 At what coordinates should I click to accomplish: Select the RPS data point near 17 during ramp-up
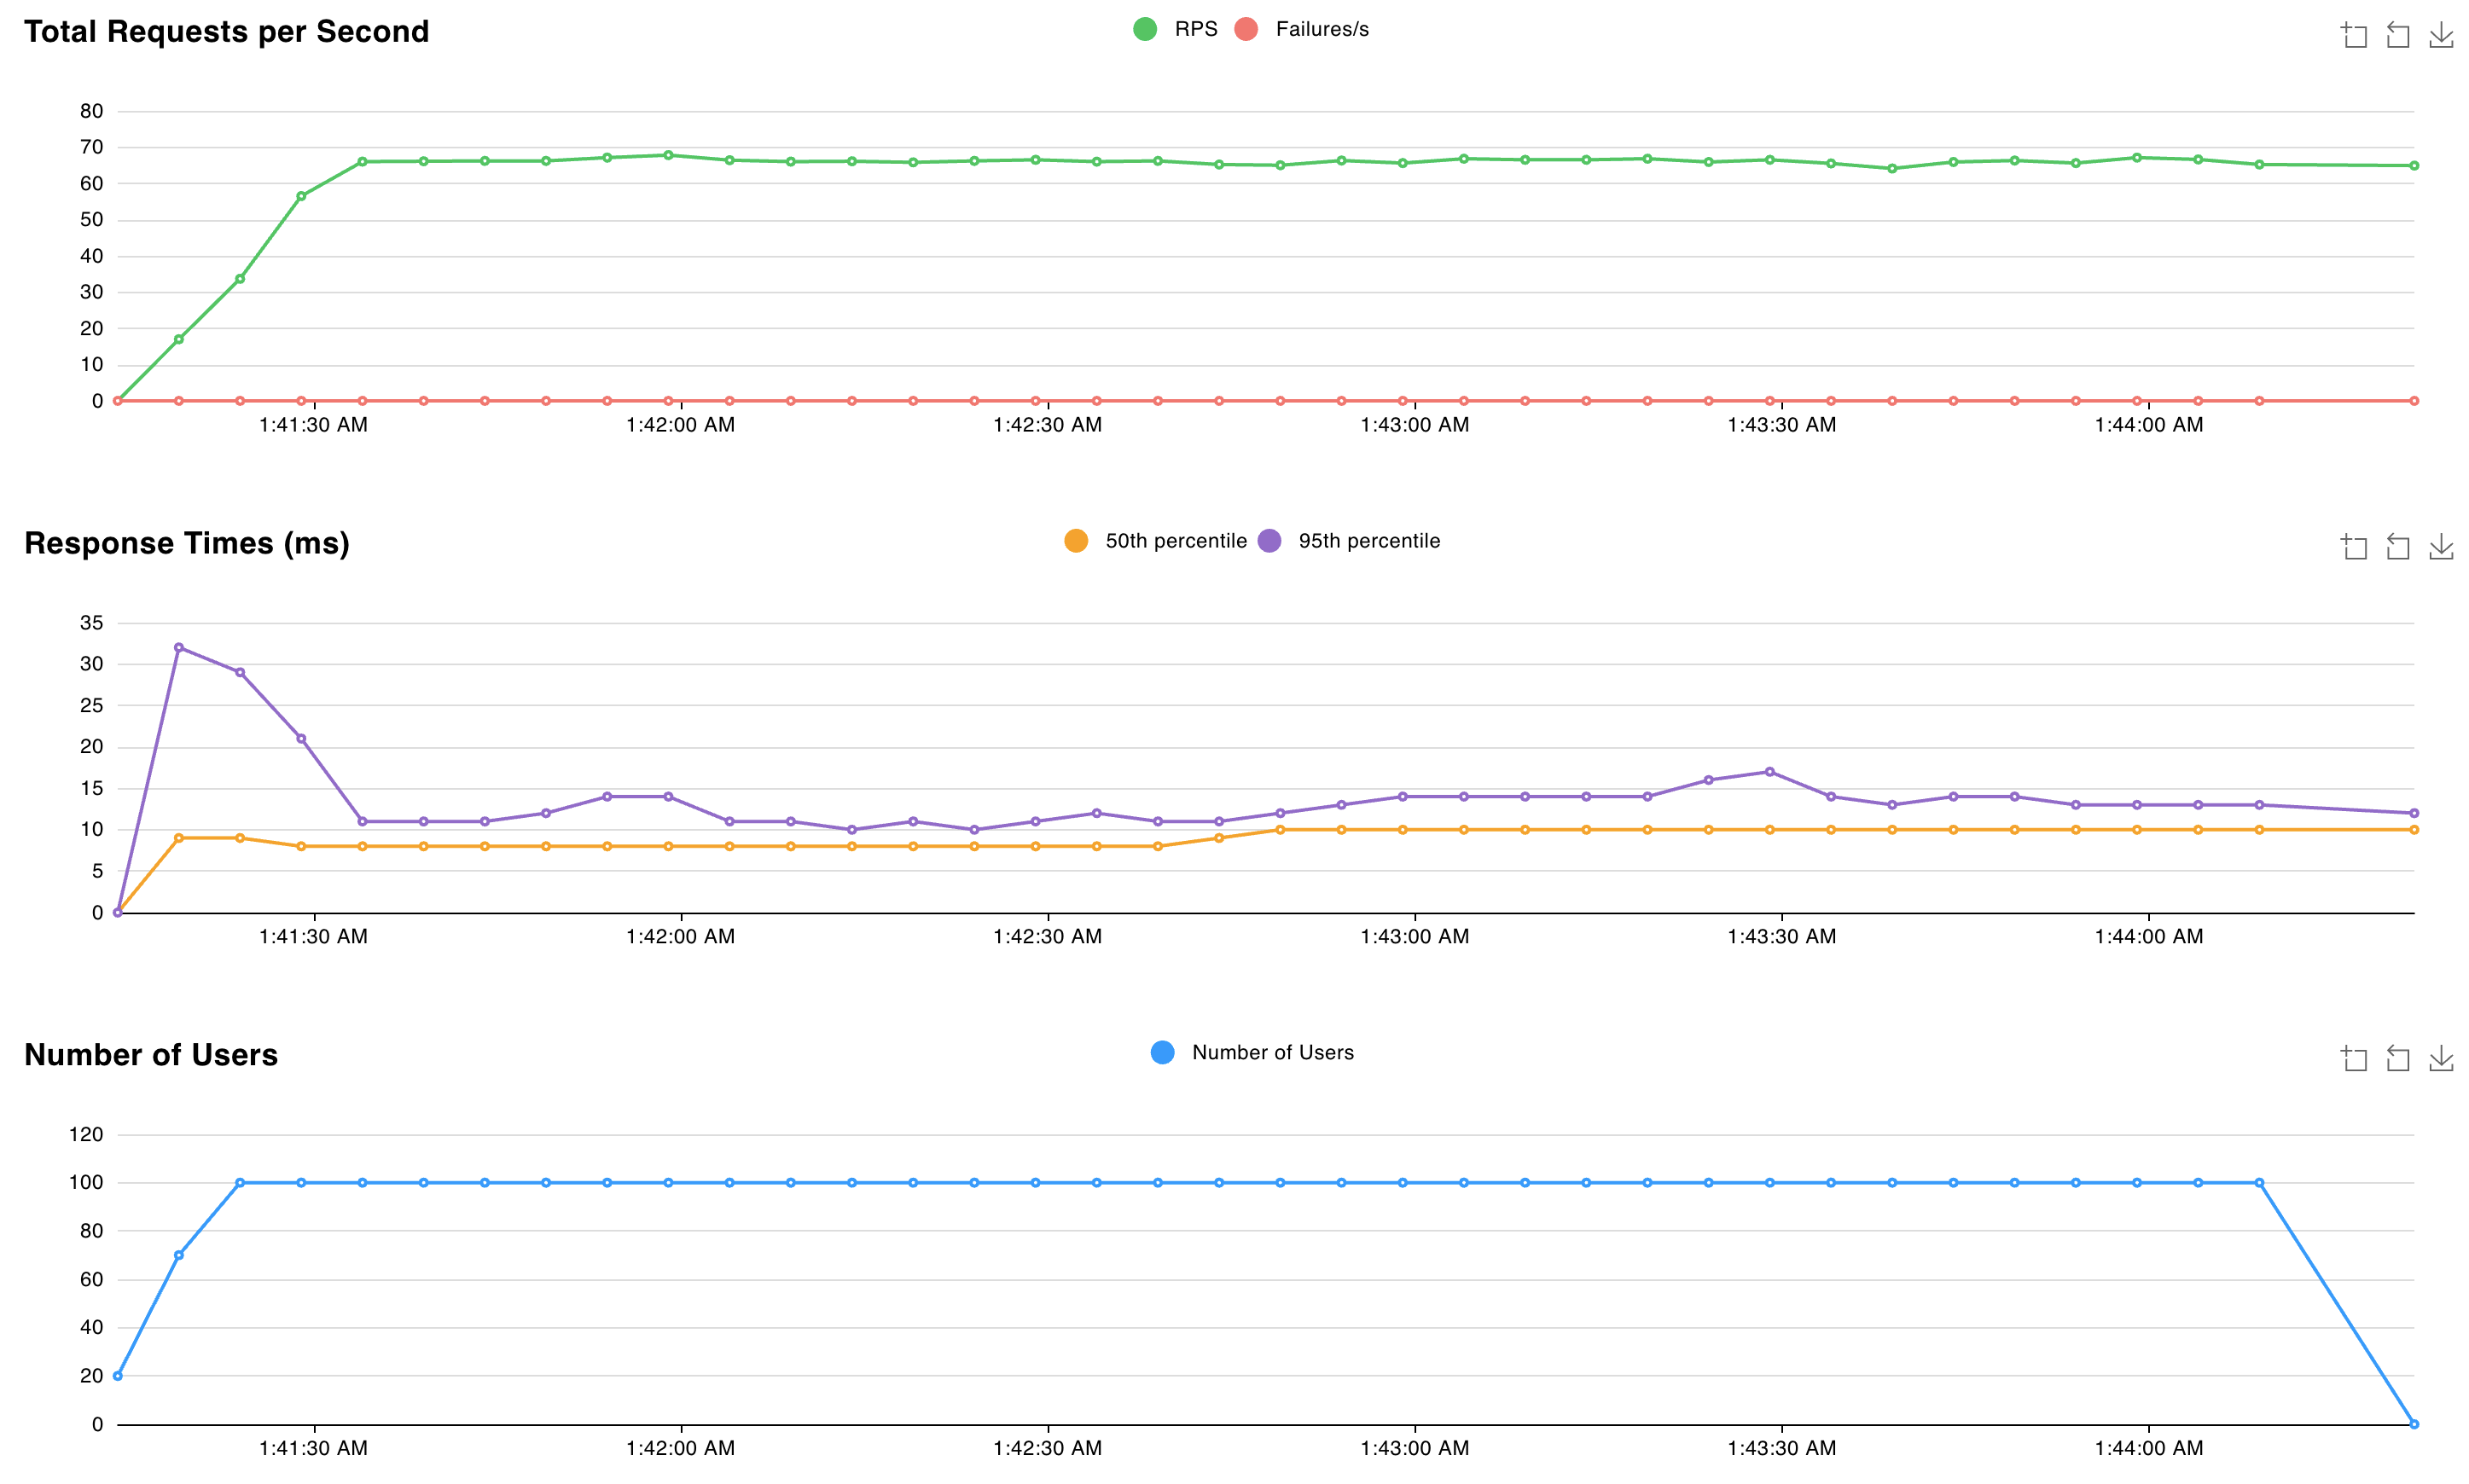[179, 339]
